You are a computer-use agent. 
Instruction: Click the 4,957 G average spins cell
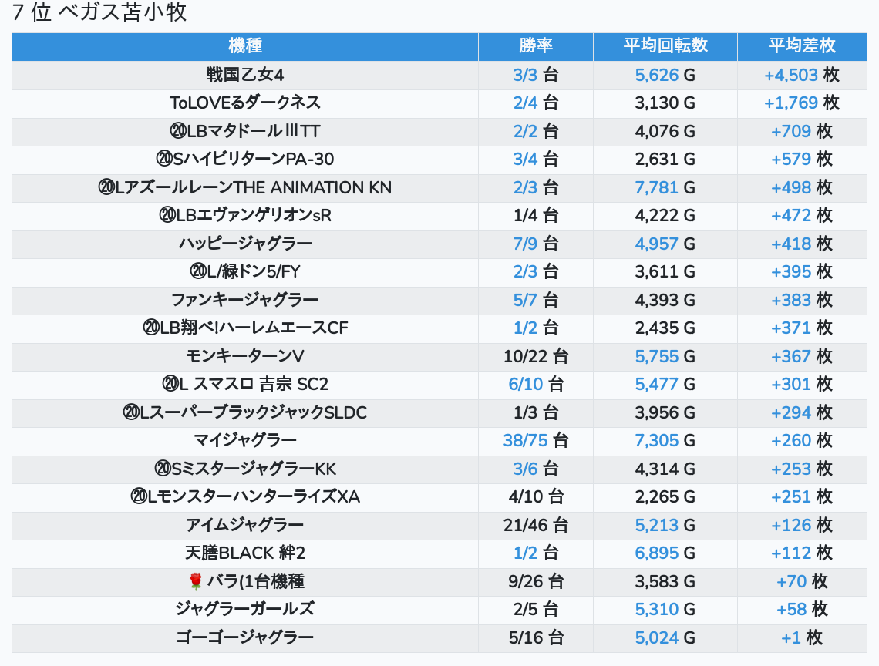point(665,244)
